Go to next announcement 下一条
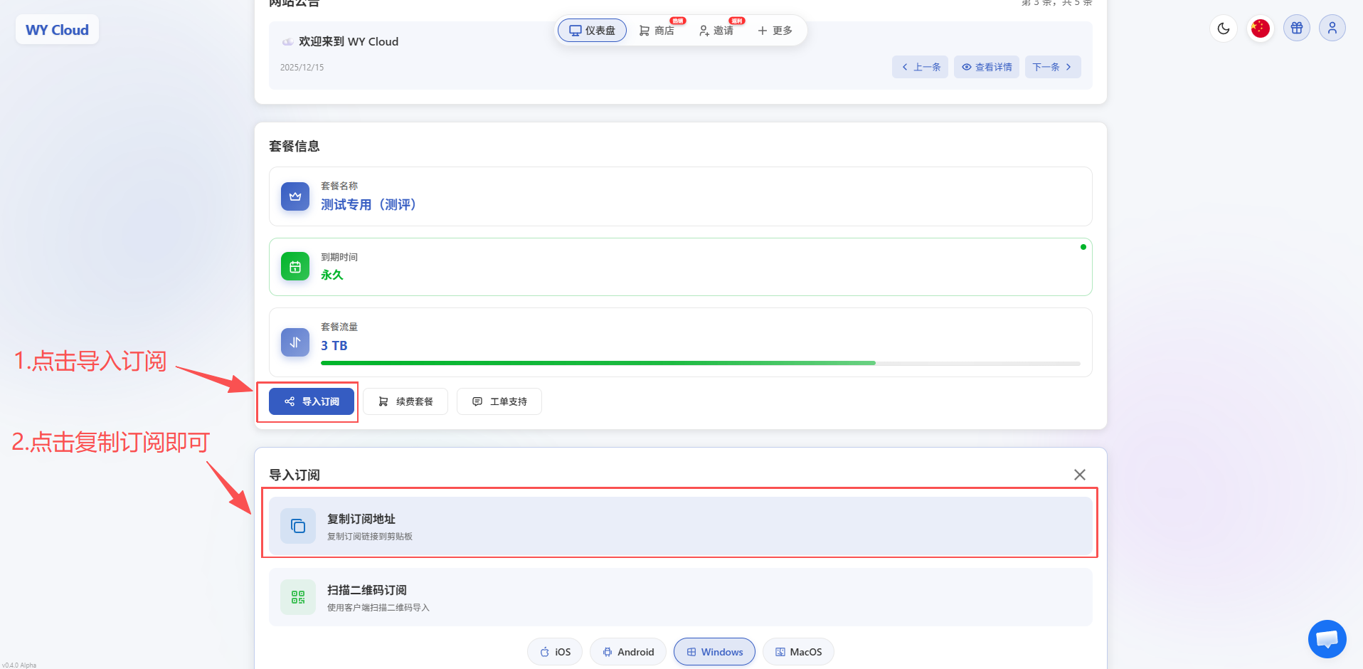Screen dimensions: 1363x669 [x=1052, y=67]
